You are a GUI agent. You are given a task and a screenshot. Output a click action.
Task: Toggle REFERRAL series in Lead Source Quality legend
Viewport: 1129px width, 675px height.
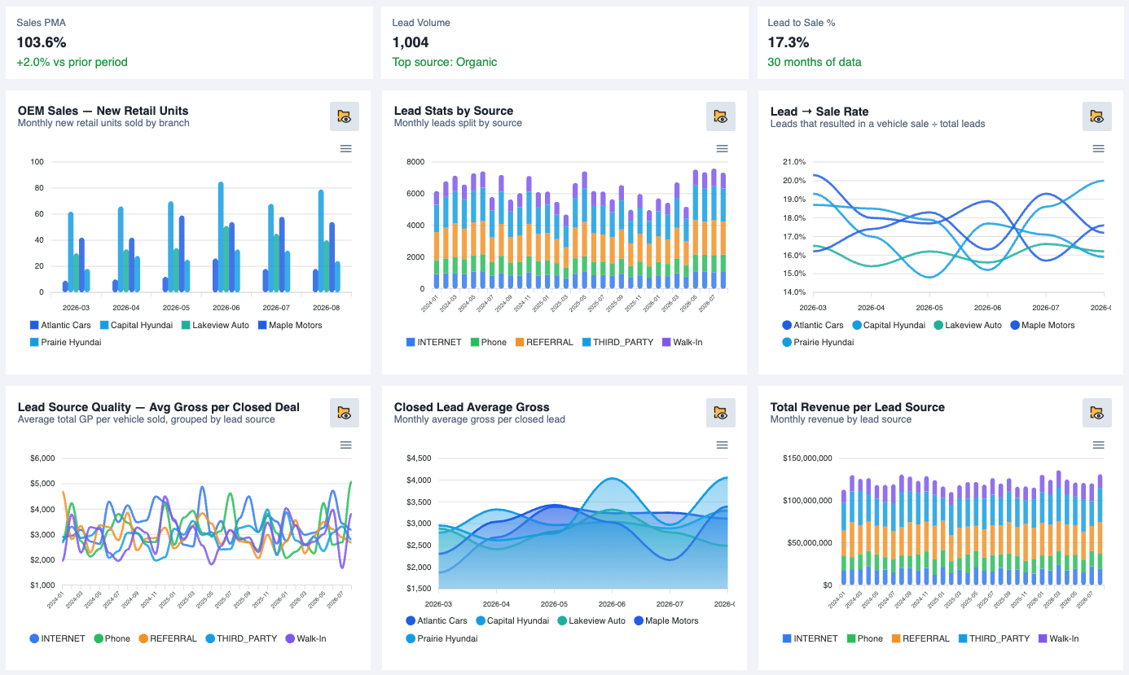[168, 638]
